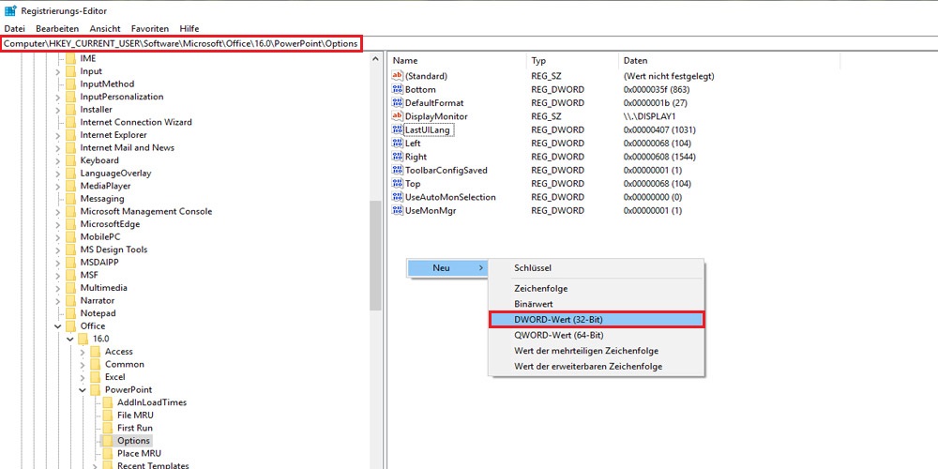Click the data value 0x00000407 (1031)
The image size is (938, 469).
[659, 129]
